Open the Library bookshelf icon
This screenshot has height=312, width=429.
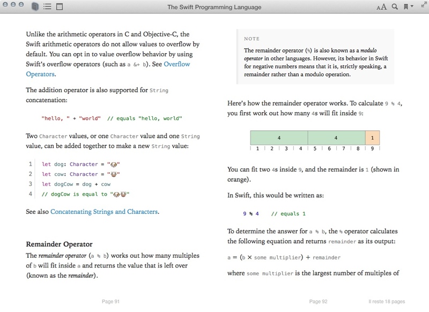[35, 6]
